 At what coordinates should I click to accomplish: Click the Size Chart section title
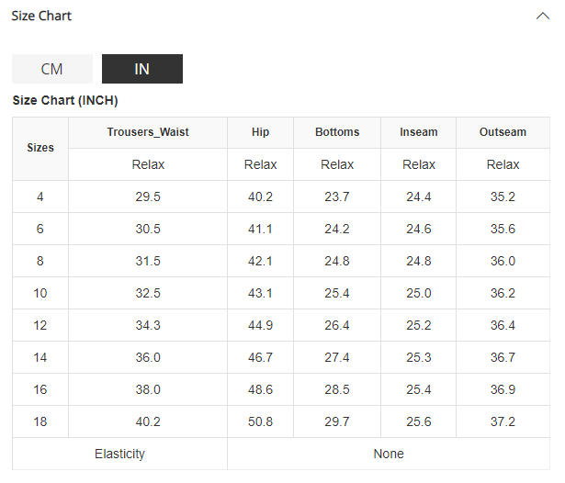[41, 16]
